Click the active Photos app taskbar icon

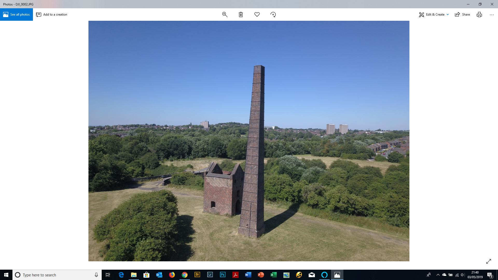337,275
